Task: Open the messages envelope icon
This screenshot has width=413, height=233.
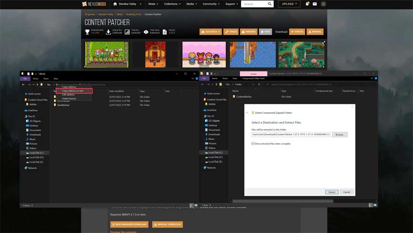Action: point(315,4)
